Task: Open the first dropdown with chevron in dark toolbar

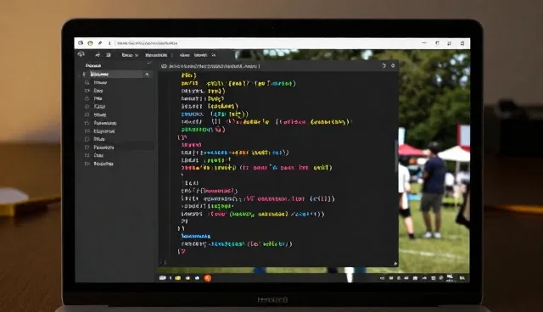Action: 130,55
